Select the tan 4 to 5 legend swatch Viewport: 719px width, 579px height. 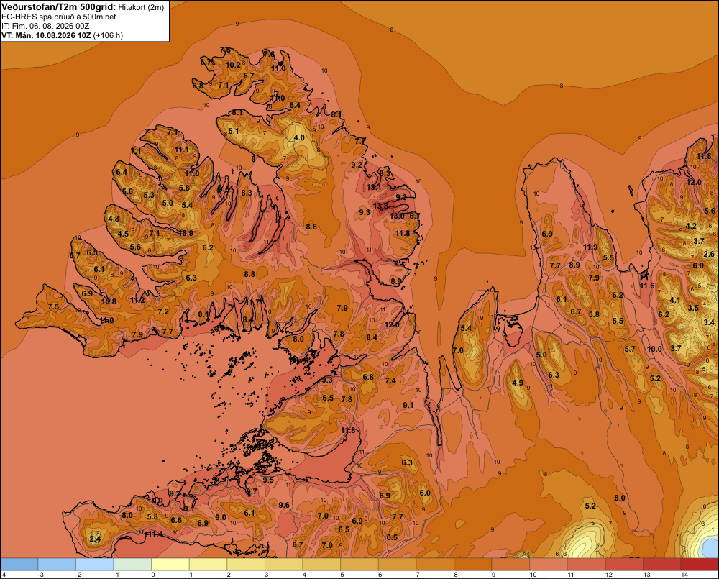tap(321, 565)
